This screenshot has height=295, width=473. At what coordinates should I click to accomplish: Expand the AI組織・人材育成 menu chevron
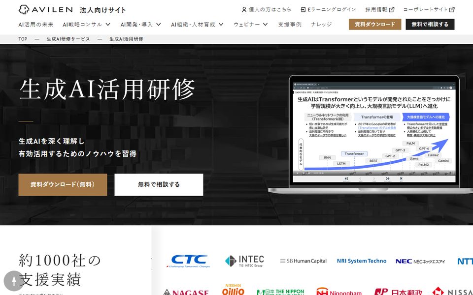coord(221,25)
